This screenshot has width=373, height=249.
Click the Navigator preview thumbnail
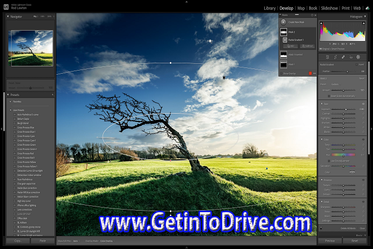click(x=31, y=48)
